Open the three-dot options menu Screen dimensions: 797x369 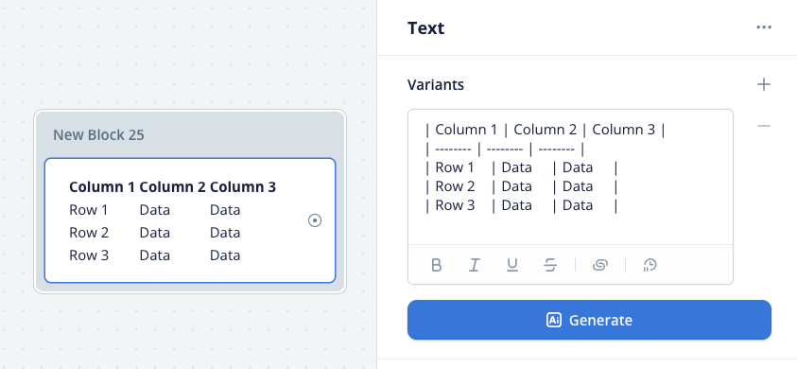click(x=764, y=27)
